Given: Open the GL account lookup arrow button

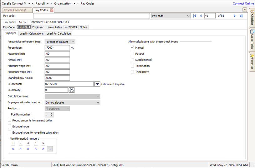Looking at the screenshot, I should coord(97,84).
